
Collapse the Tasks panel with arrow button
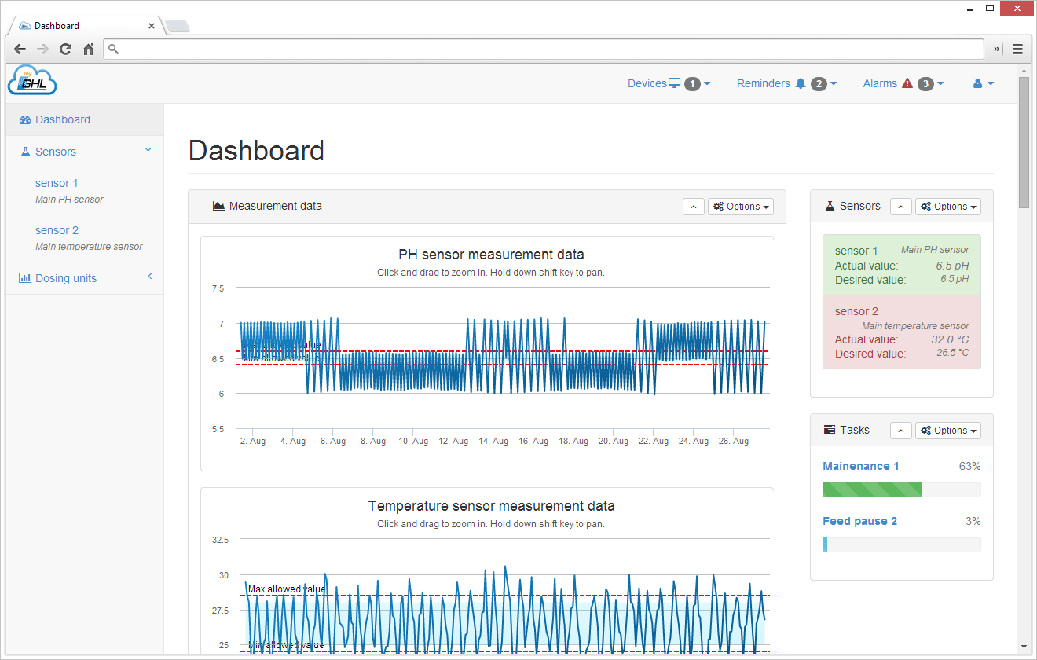(x=900, y=430)
